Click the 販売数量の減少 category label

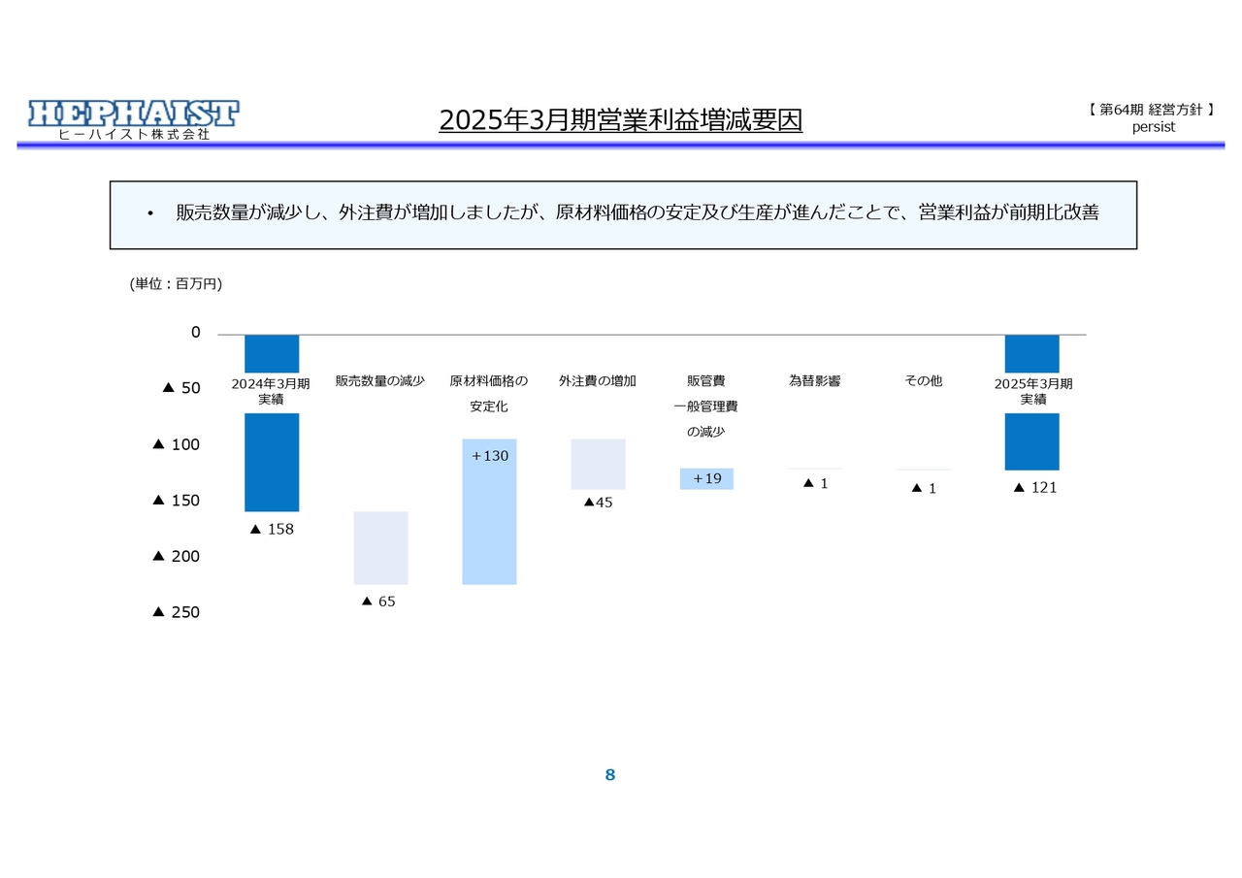[x=380, y=381]
